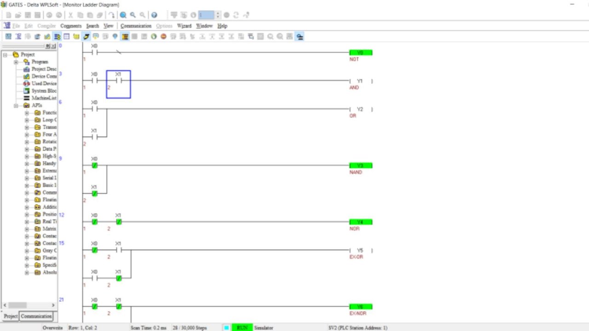589x331 pixels.
Task: Click the Data Processing API folder
Action: [x=46, y=149]
